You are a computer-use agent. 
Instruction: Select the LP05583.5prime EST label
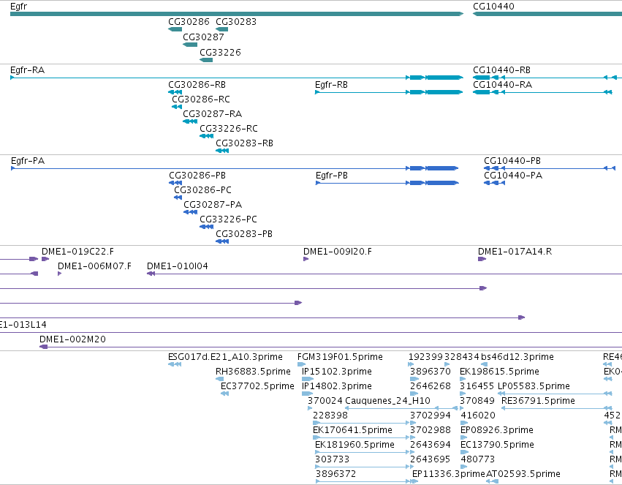[534, 386]
